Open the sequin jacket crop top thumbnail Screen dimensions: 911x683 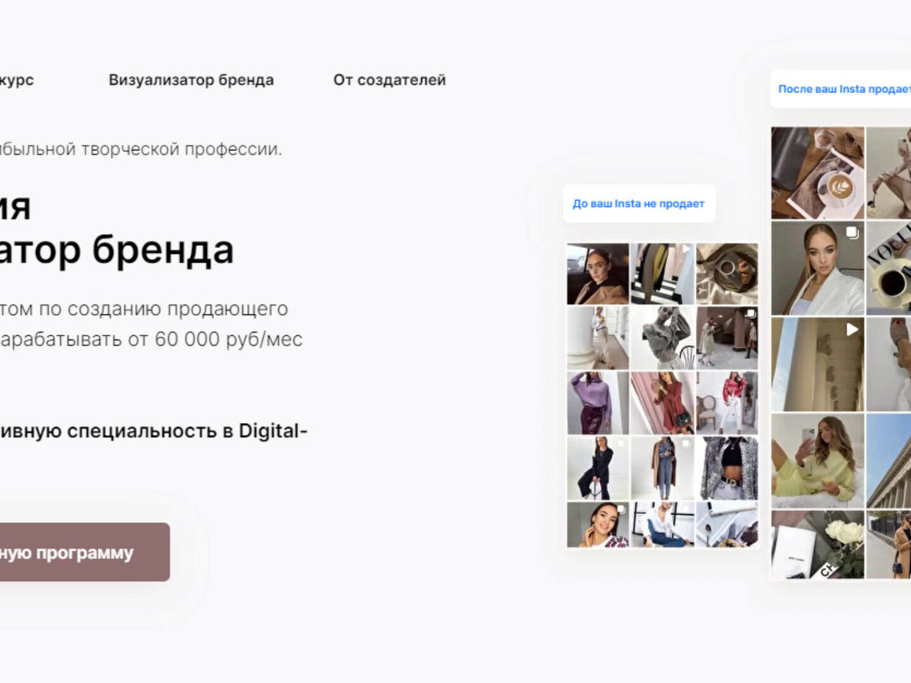727,468
